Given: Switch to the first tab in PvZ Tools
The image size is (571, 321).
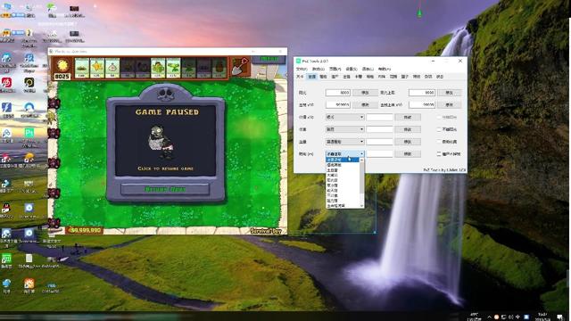Looking at the screenshot, I should [x=300, y=77].
